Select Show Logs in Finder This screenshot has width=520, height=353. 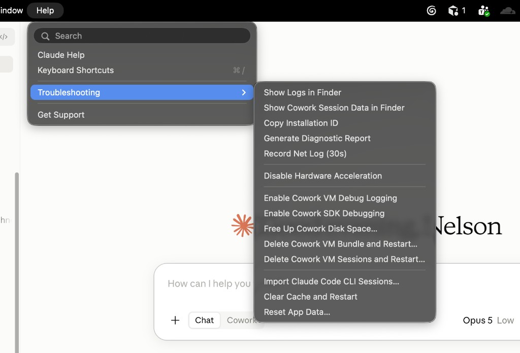tap(345, 92)
